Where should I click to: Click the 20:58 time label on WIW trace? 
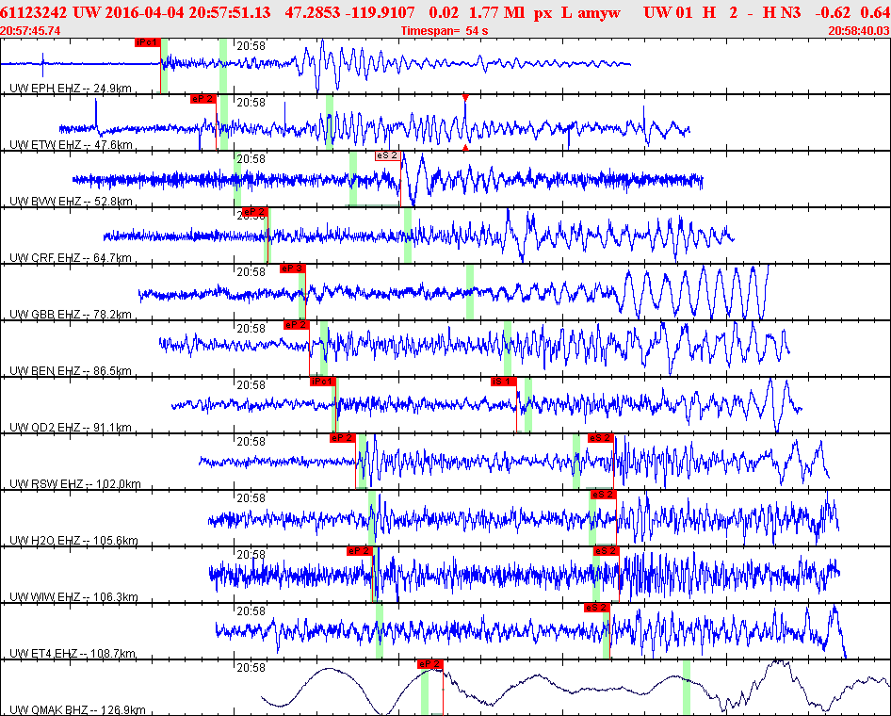click(251, 555)
